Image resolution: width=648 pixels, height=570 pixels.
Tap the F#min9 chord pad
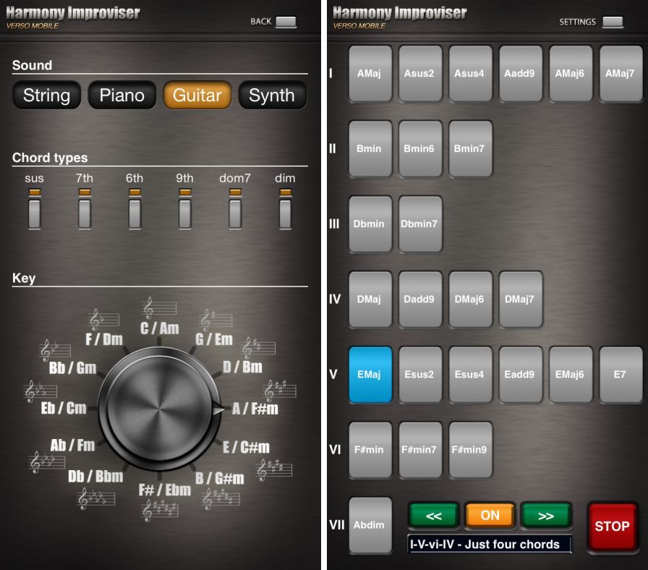pos(470,450)
